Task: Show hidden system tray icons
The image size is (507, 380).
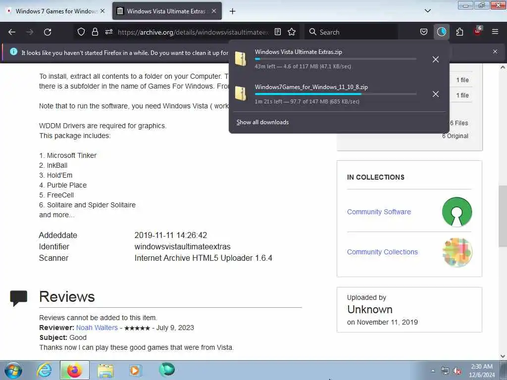Action: pos(433,371)
